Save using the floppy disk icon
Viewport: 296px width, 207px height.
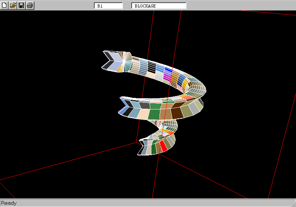click(22, 5)
